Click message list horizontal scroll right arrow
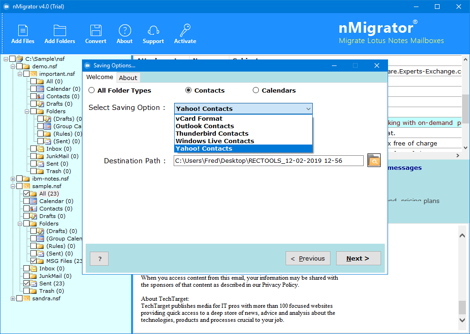The height and width of the screenshot is (334, 470). tap(458, 155)
